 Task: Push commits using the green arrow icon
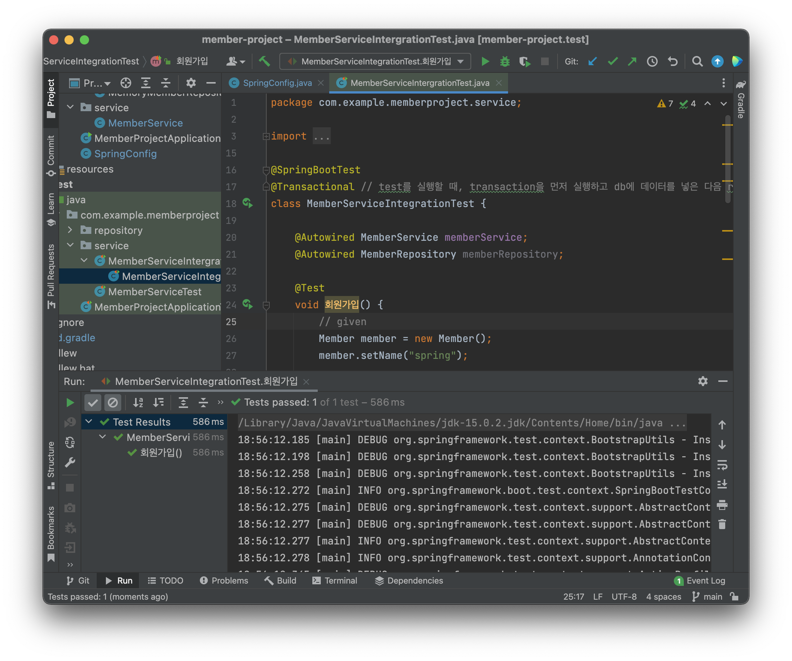(632, 61)
